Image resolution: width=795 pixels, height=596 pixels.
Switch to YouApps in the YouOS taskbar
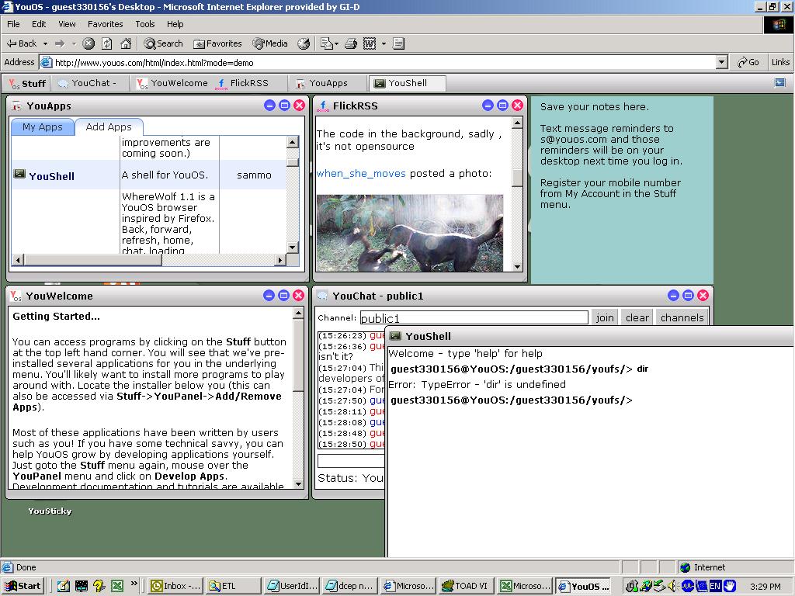click(x=328, y=83)
